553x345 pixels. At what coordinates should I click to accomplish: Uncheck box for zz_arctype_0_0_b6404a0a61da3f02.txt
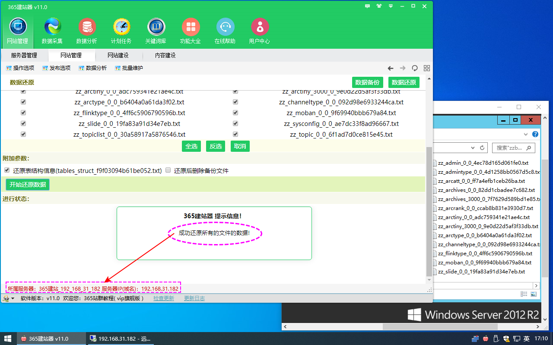[23, 102]
